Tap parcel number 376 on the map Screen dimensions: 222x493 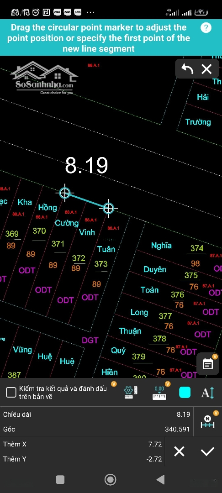[x=177, y=294]
